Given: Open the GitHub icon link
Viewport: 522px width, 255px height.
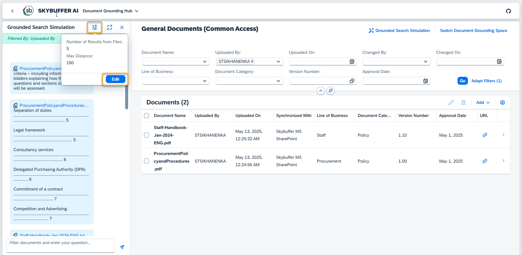Looking at the screenshot, I should (x=508, y=11).
